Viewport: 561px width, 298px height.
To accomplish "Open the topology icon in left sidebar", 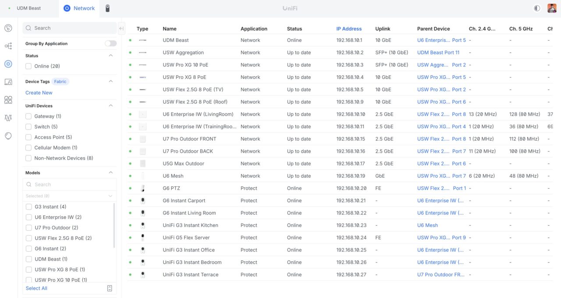I will tap(8, 46).
